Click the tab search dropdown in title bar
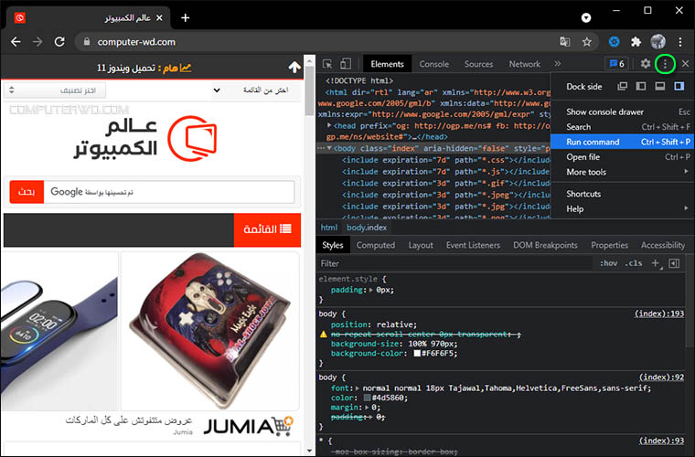Image resolution: width=695 pixels, height=457 pixels. pos(586,17)
